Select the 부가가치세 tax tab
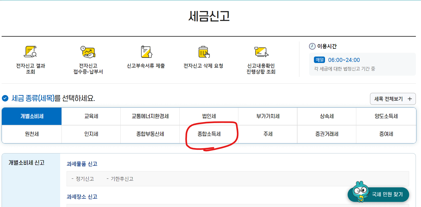This screenshot has height=207, width=421. click(268, 116)
